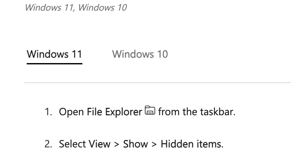This screenshot has height=168, width=291.
Task: Click the words 'from the taskbar.'
Action: (x=197, y=112)
